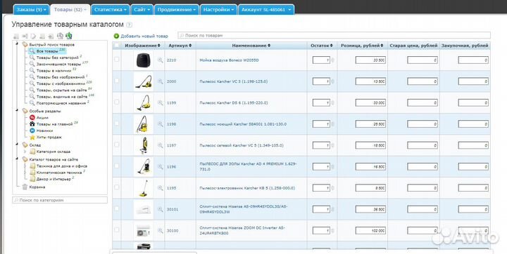Check the box for Пылесос-электровеник Karcher KB 5

pos(117,187)
